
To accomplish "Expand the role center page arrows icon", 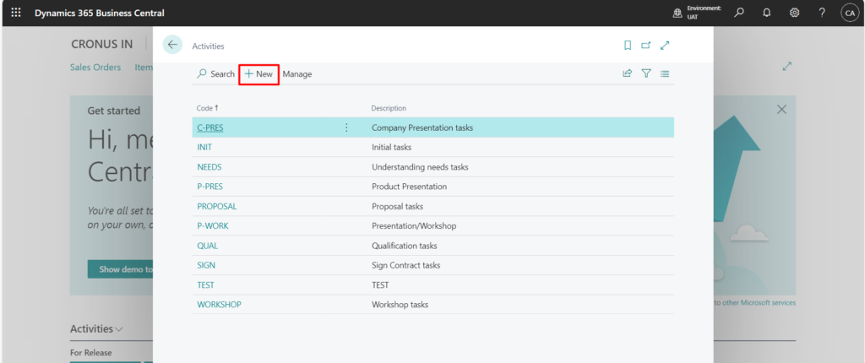I will 787,66.
